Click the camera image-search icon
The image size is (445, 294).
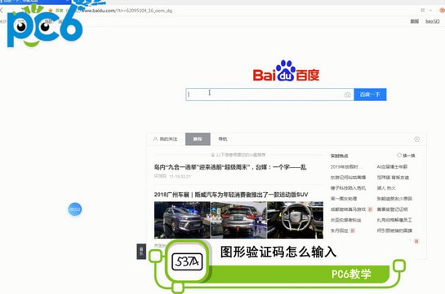click(348, 94)
